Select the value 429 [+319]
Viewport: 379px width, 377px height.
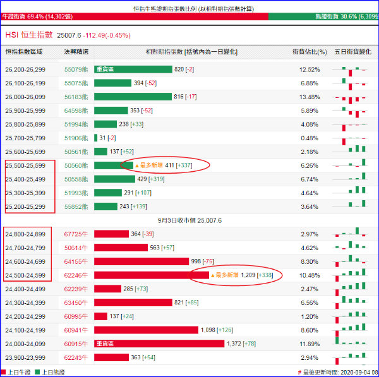coord(151,179)
